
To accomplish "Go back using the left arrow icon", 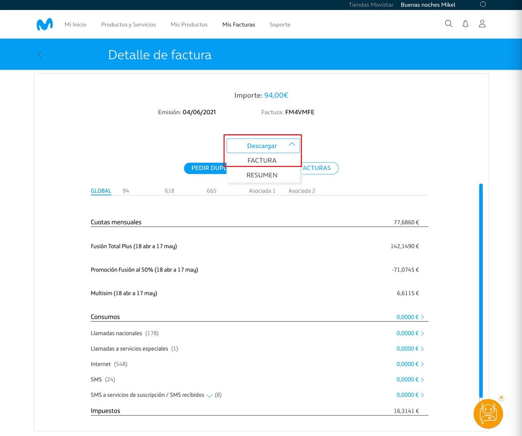I will click(x=40, y=54).
